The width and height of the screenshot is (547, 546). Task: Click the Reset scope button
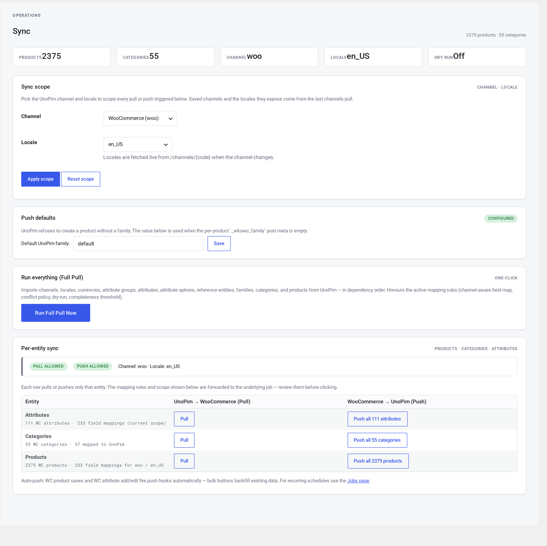80,179
